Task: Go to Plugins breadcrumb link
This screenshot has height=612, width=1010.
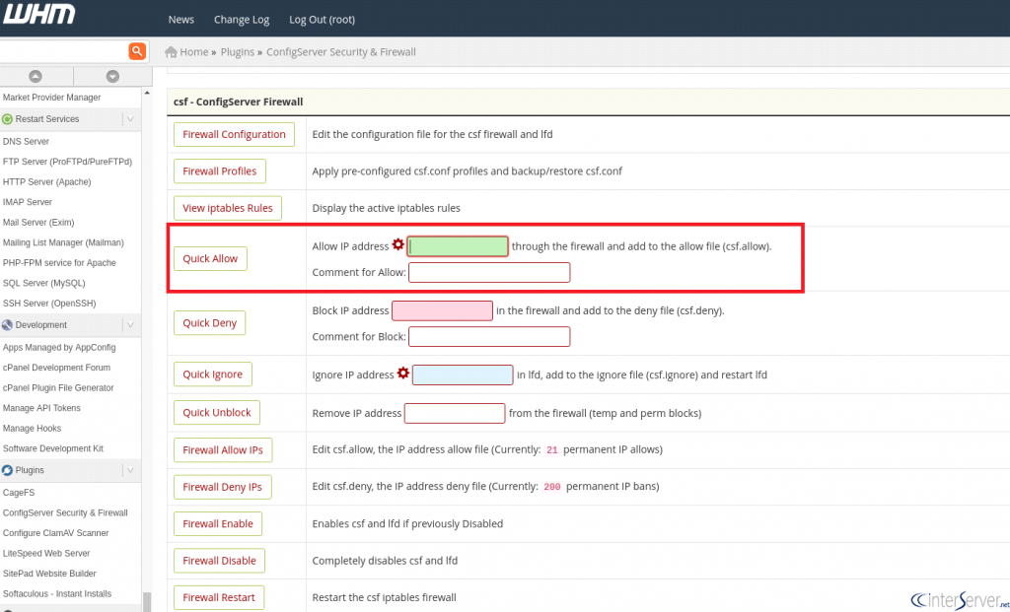Action: 238,52
